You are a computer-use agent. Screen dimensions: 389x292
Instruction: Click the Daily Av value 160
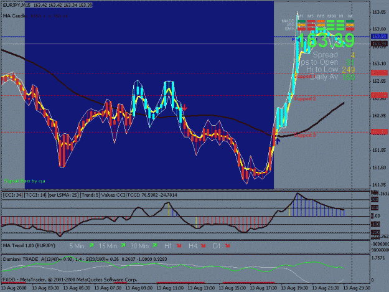point(349,77)
